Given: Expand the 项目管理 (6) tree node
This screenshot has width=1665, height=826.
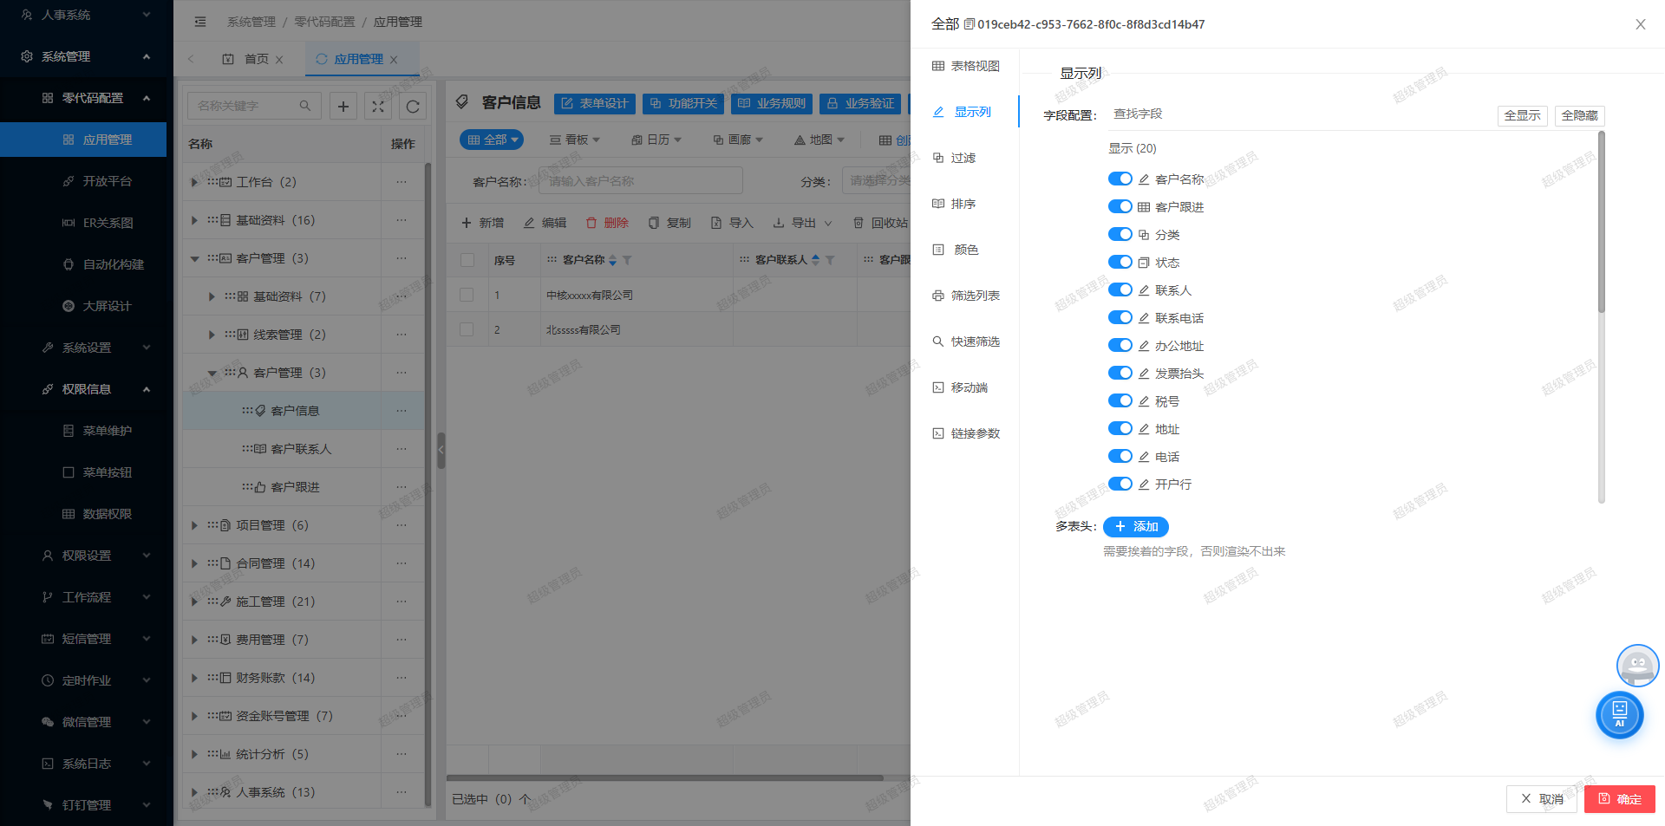Looking at the screenshot, I should 194,525.
